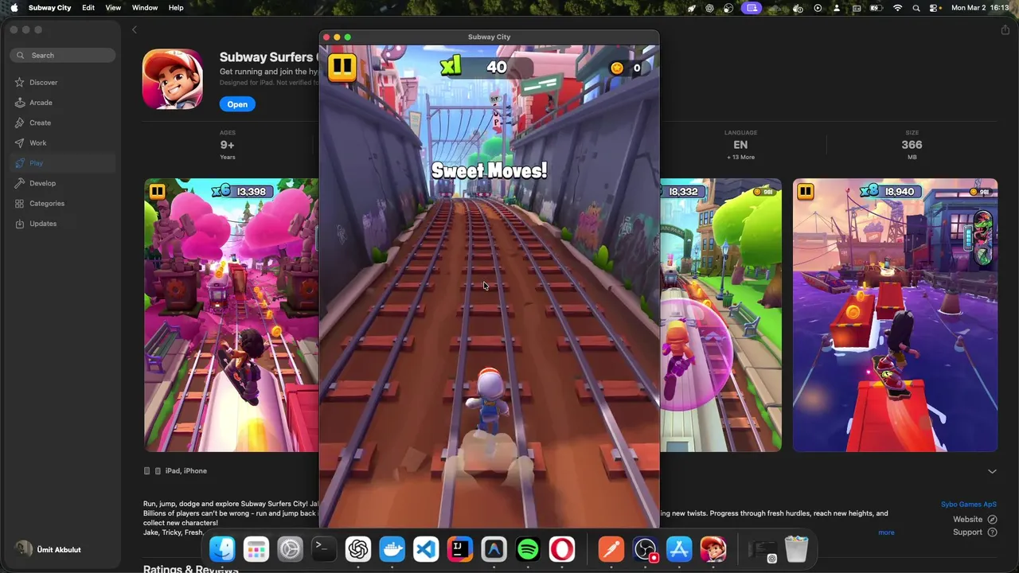The width and height of the screenshot is (1019, 573).
Task: Open Finder from the Dock
Action: (x=222, y=549)
